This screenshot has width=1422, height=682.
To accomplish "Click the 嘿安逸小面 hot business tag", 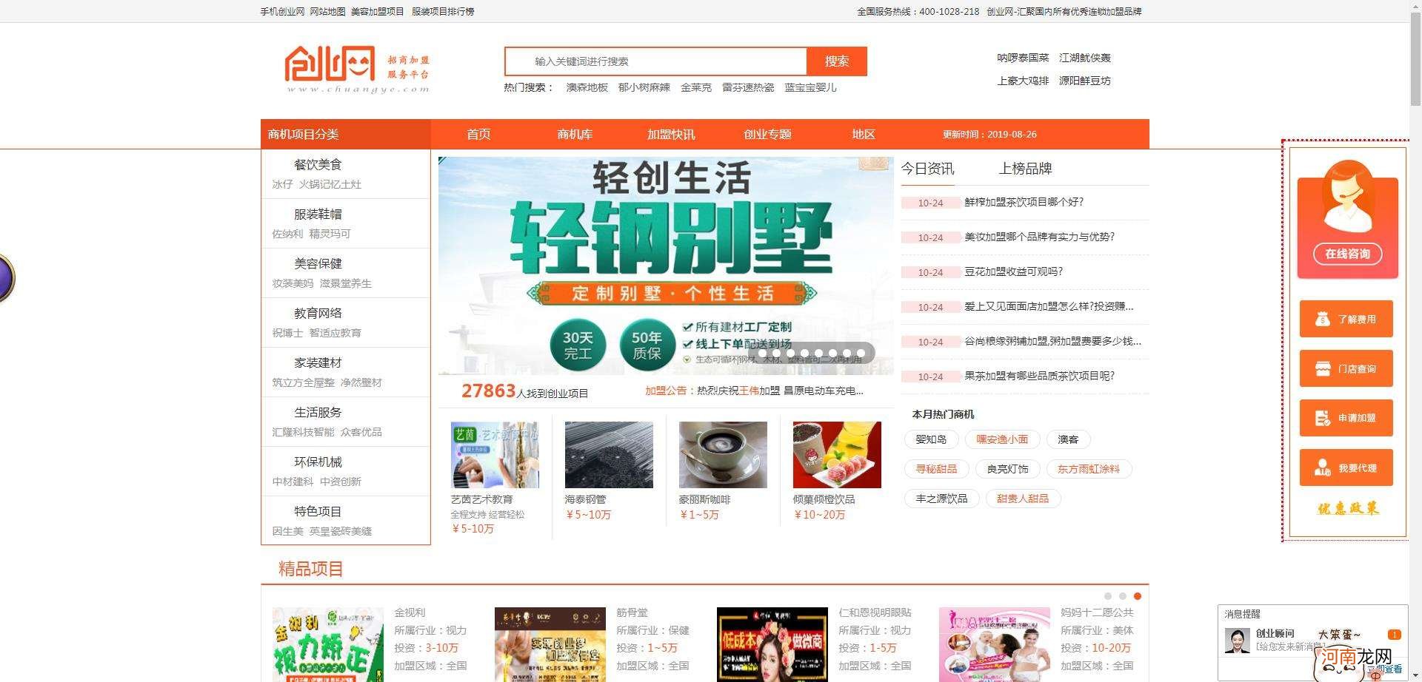I will tap(1002, 439).
